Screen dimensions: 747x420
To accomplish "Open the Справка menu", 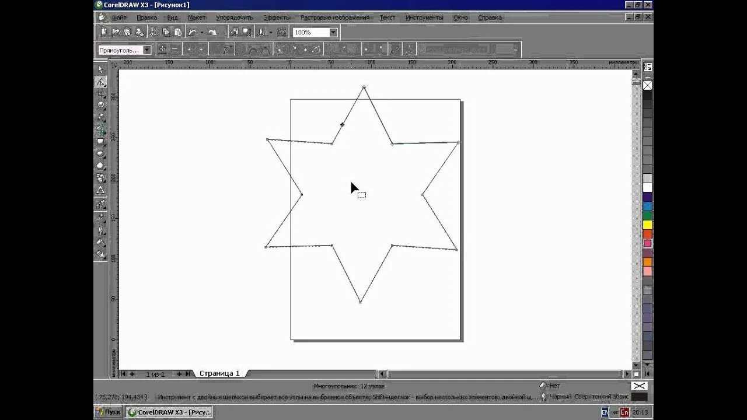I will coord(490,17).
